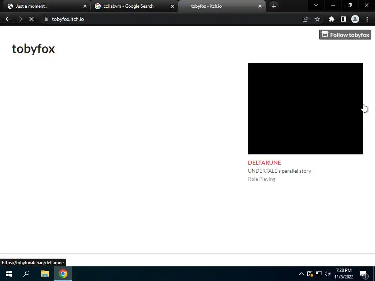Go back to the previous page
This screenshot has width=375, height=281.
[x=8, y=19]
